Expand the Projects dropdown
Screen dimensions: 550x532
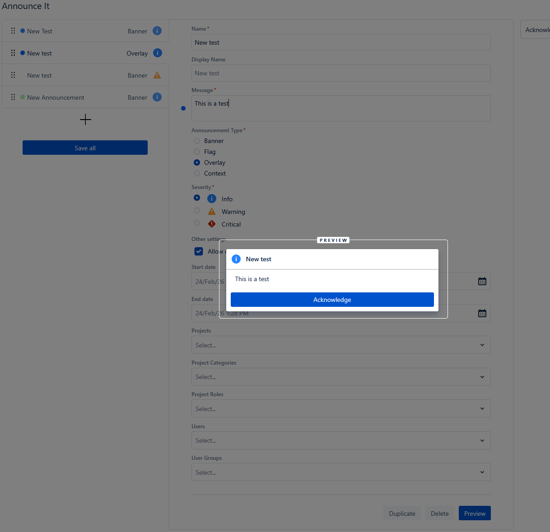[x=340, y=345]
